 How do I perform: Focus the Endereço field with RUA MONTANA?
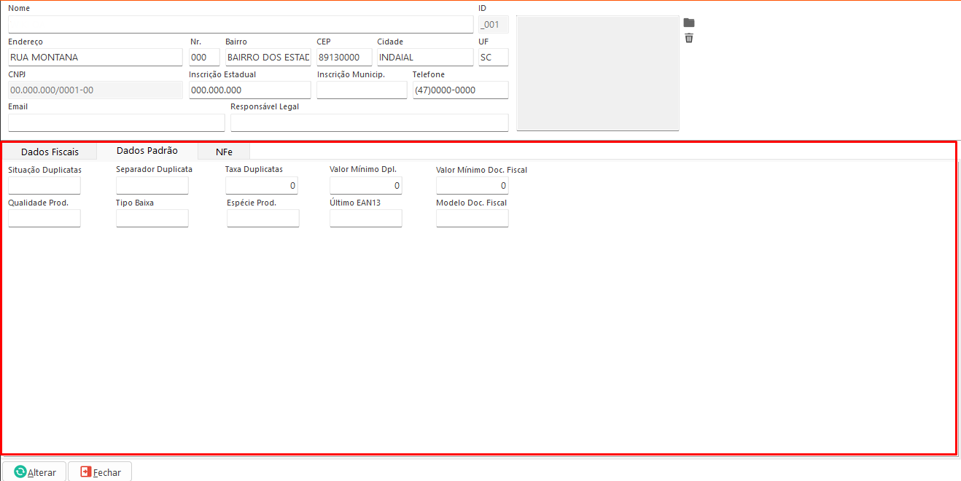[x=95, y=58]
